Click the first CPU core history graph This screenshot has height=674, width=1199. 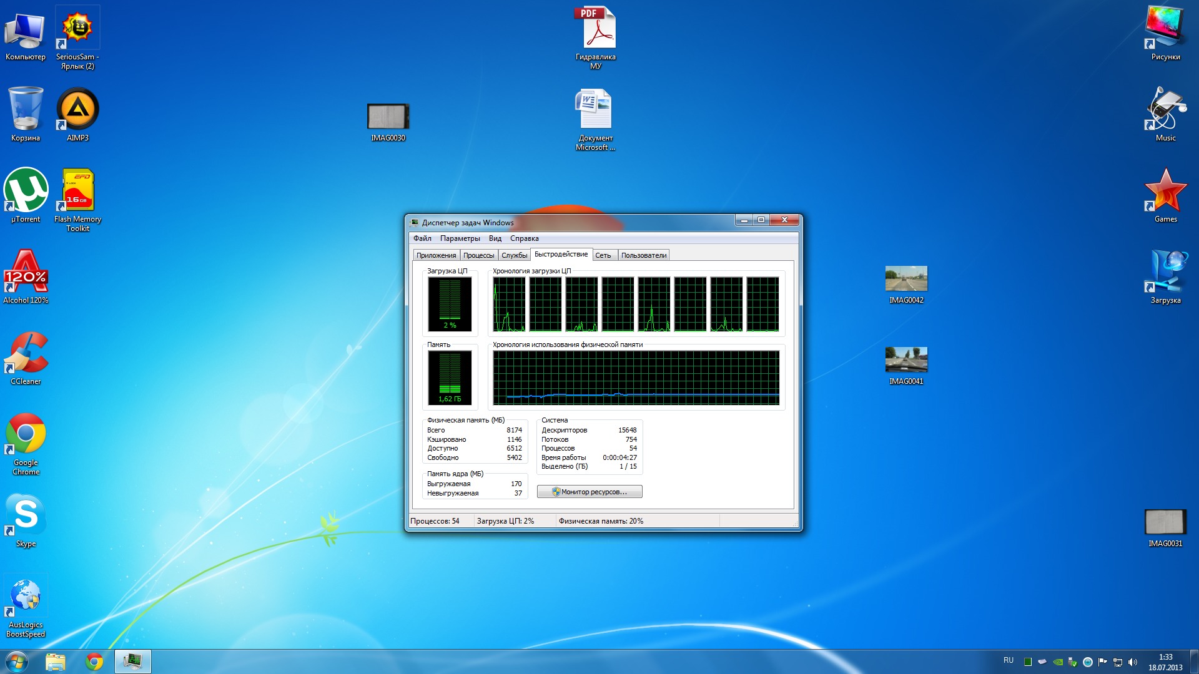(509, 304)
